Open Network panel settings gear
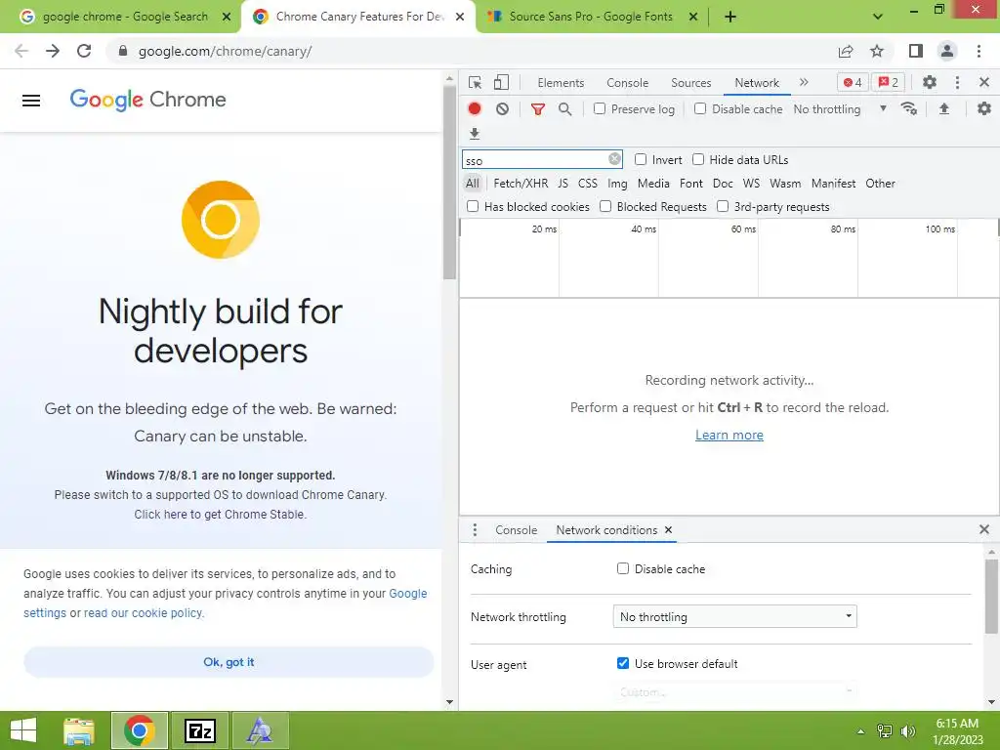The height and width of the screenshot is (750, 1000). pos(984,109)
